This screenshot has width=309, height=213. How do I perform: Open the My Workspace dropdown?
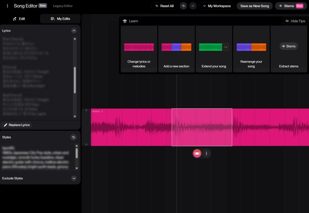pos(216,6)
